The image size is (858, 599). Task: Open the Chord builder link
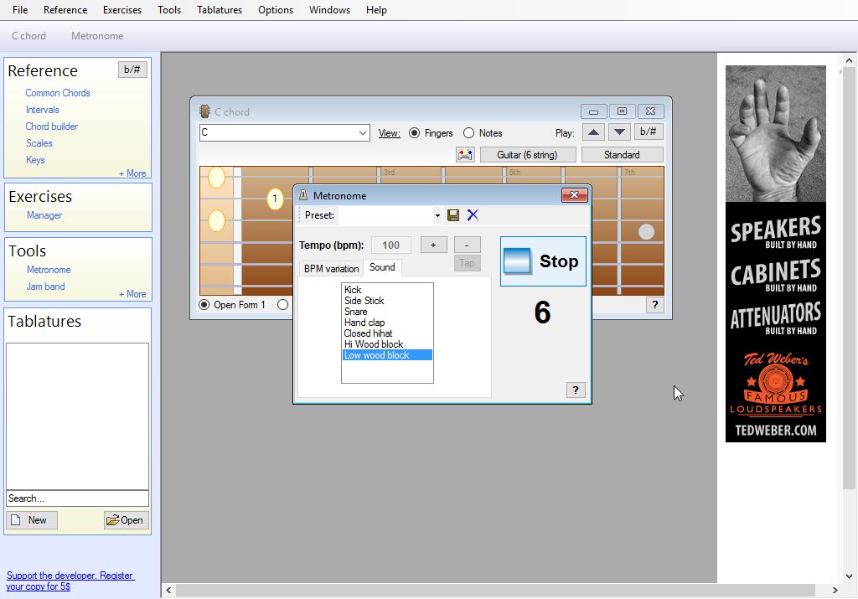51,127
